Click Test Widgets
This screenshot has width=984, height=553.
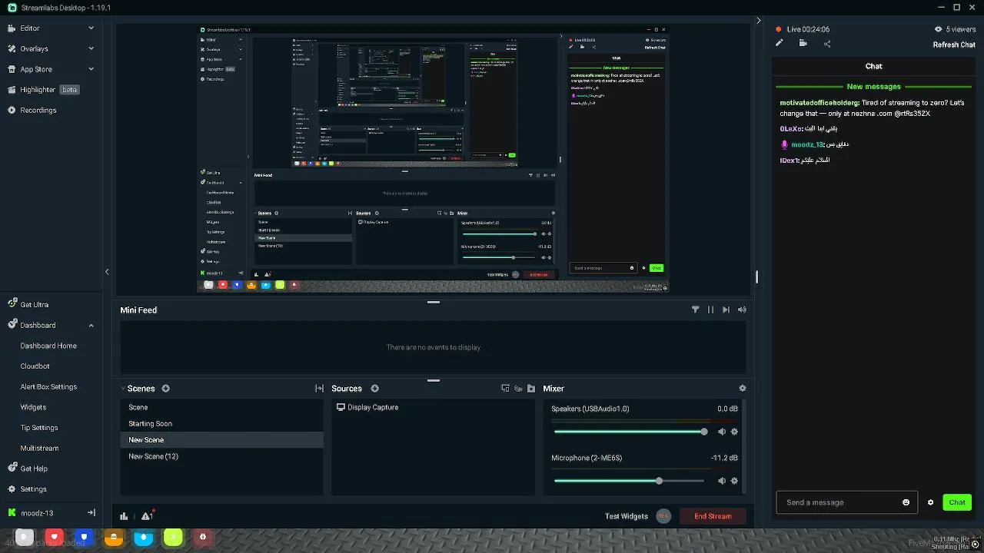tap(627, 516)
